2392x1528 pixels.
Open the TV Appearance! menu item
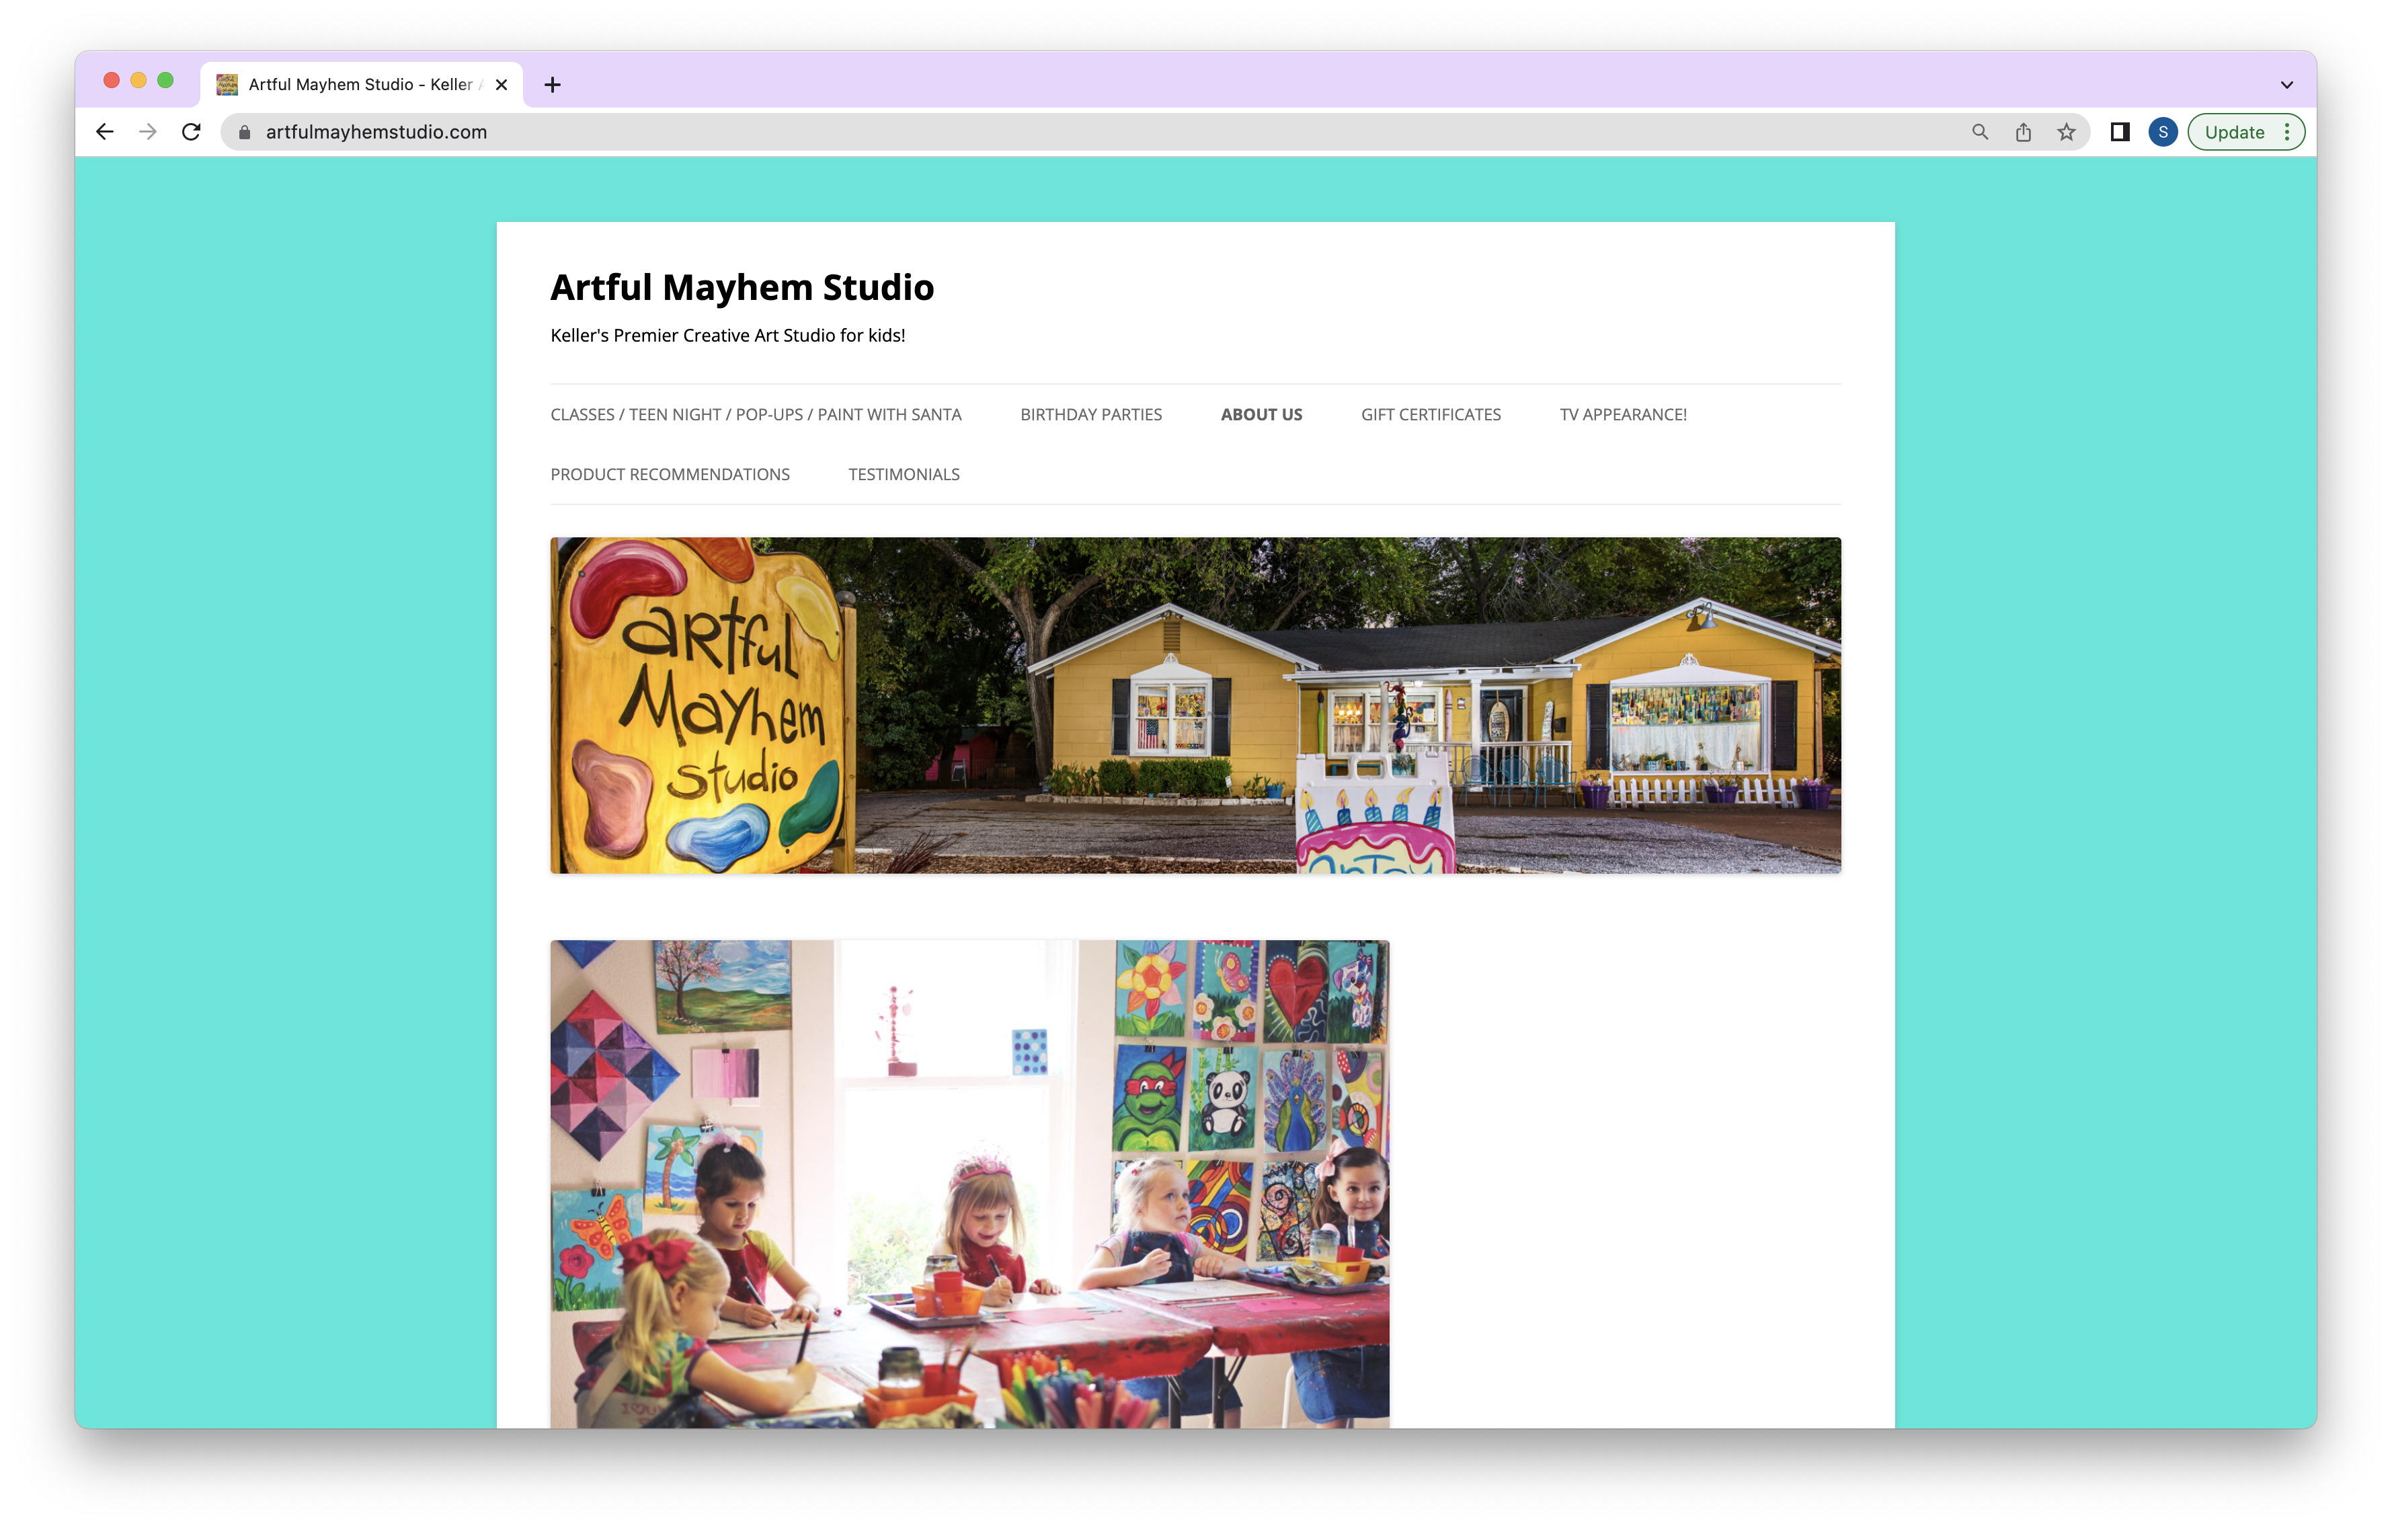tap(1623, 414)
